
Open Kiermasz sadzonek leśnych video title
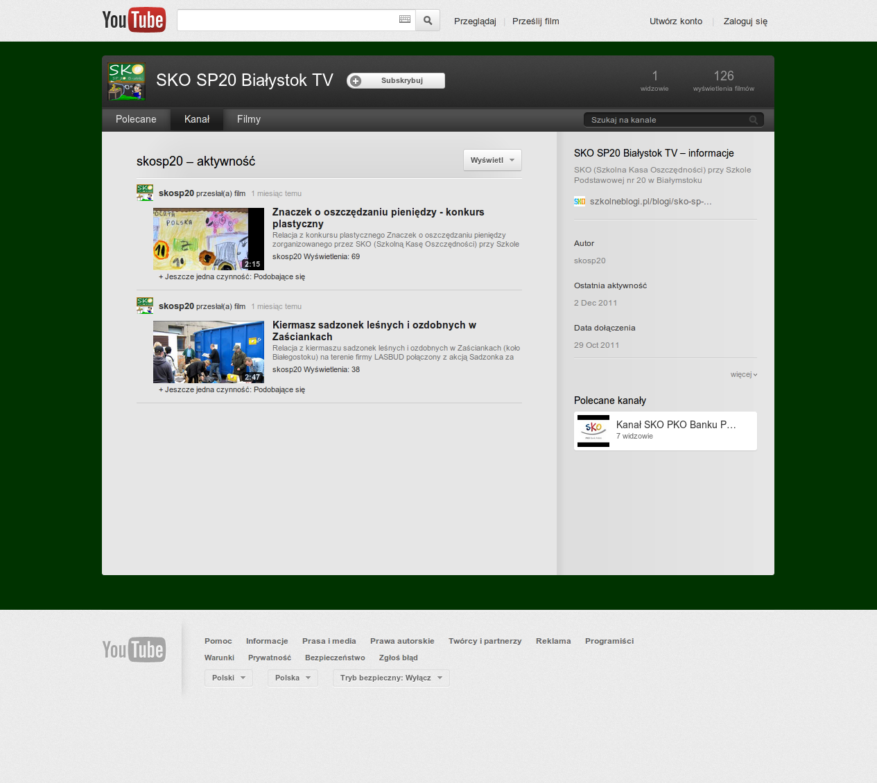(374, 331)
